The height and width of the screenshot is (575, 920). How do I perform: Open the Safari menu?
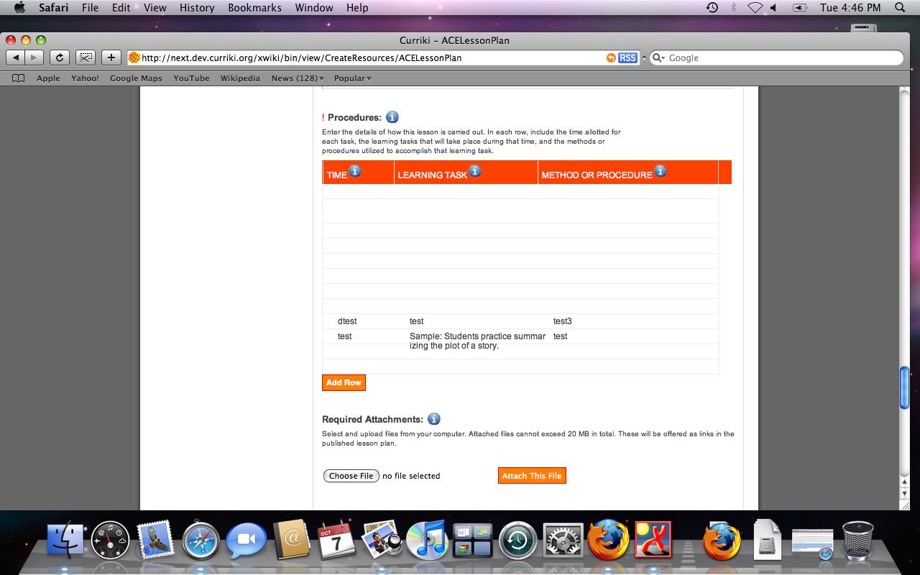(x=52, y=7)
